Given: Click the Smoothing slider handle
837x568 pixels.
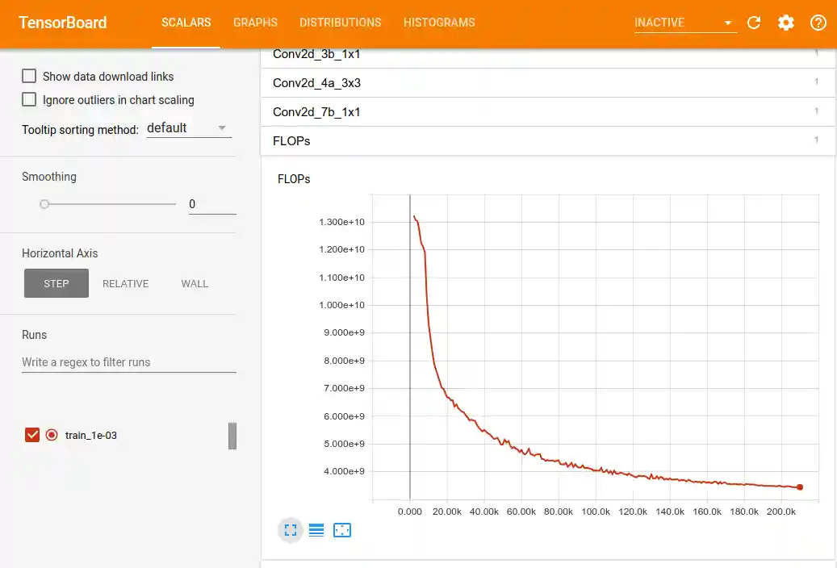Looking at the screenshot, I should click(x=44, y=204).
